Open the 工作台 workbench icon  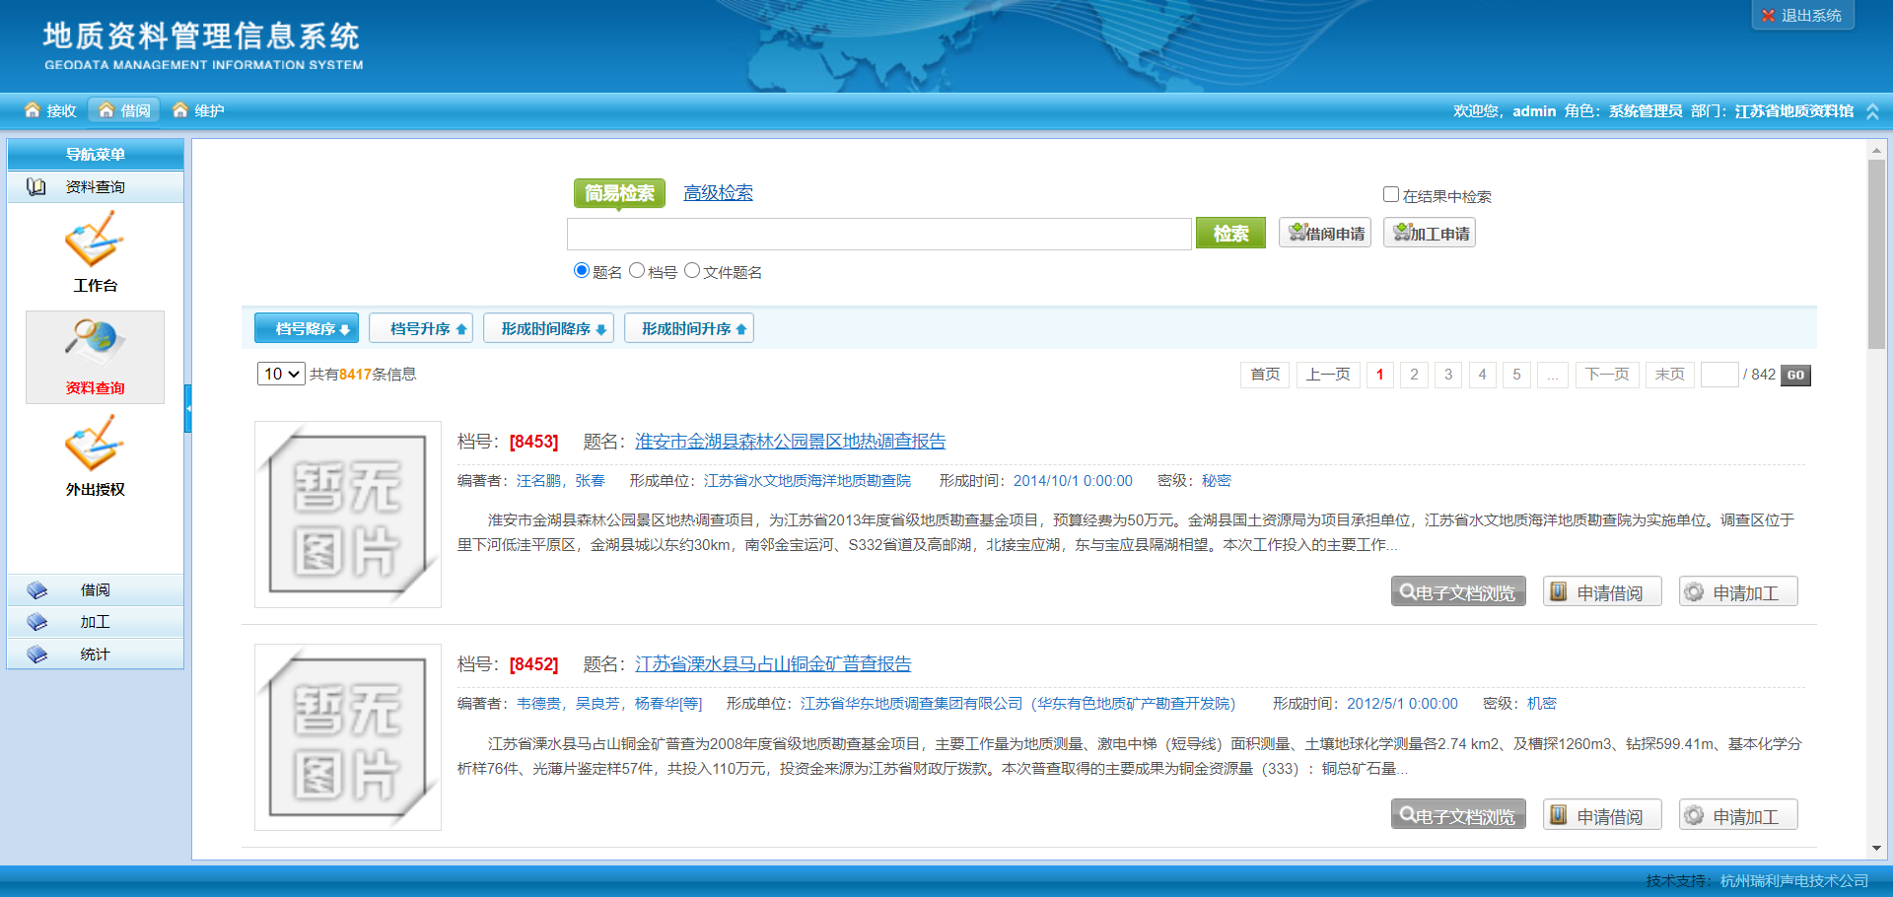(x=95, y=241)
